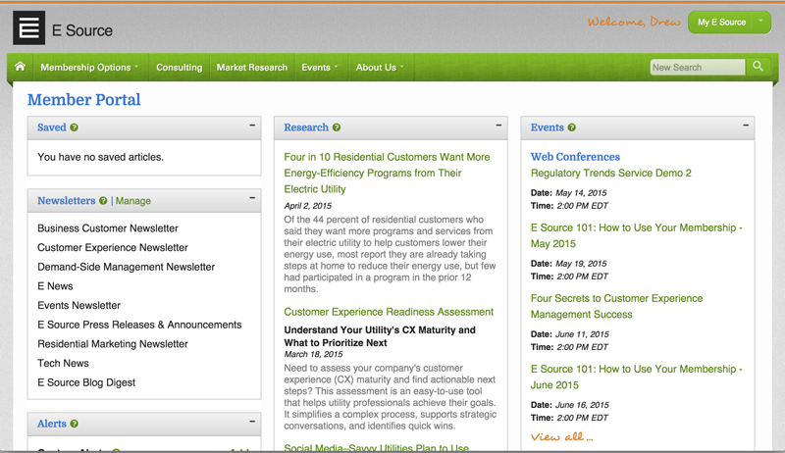This screenshot has width=785, height=453.
Task: Open Four Secrets to Customer Experience event
Action: pyautogui.click(x=617, y=306)
